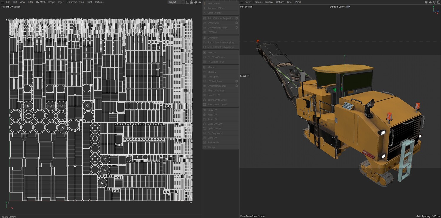Click the UV editor pan hand icon
Image resolution: width=441 pixels, height=218 pixels.
point(196,2)
